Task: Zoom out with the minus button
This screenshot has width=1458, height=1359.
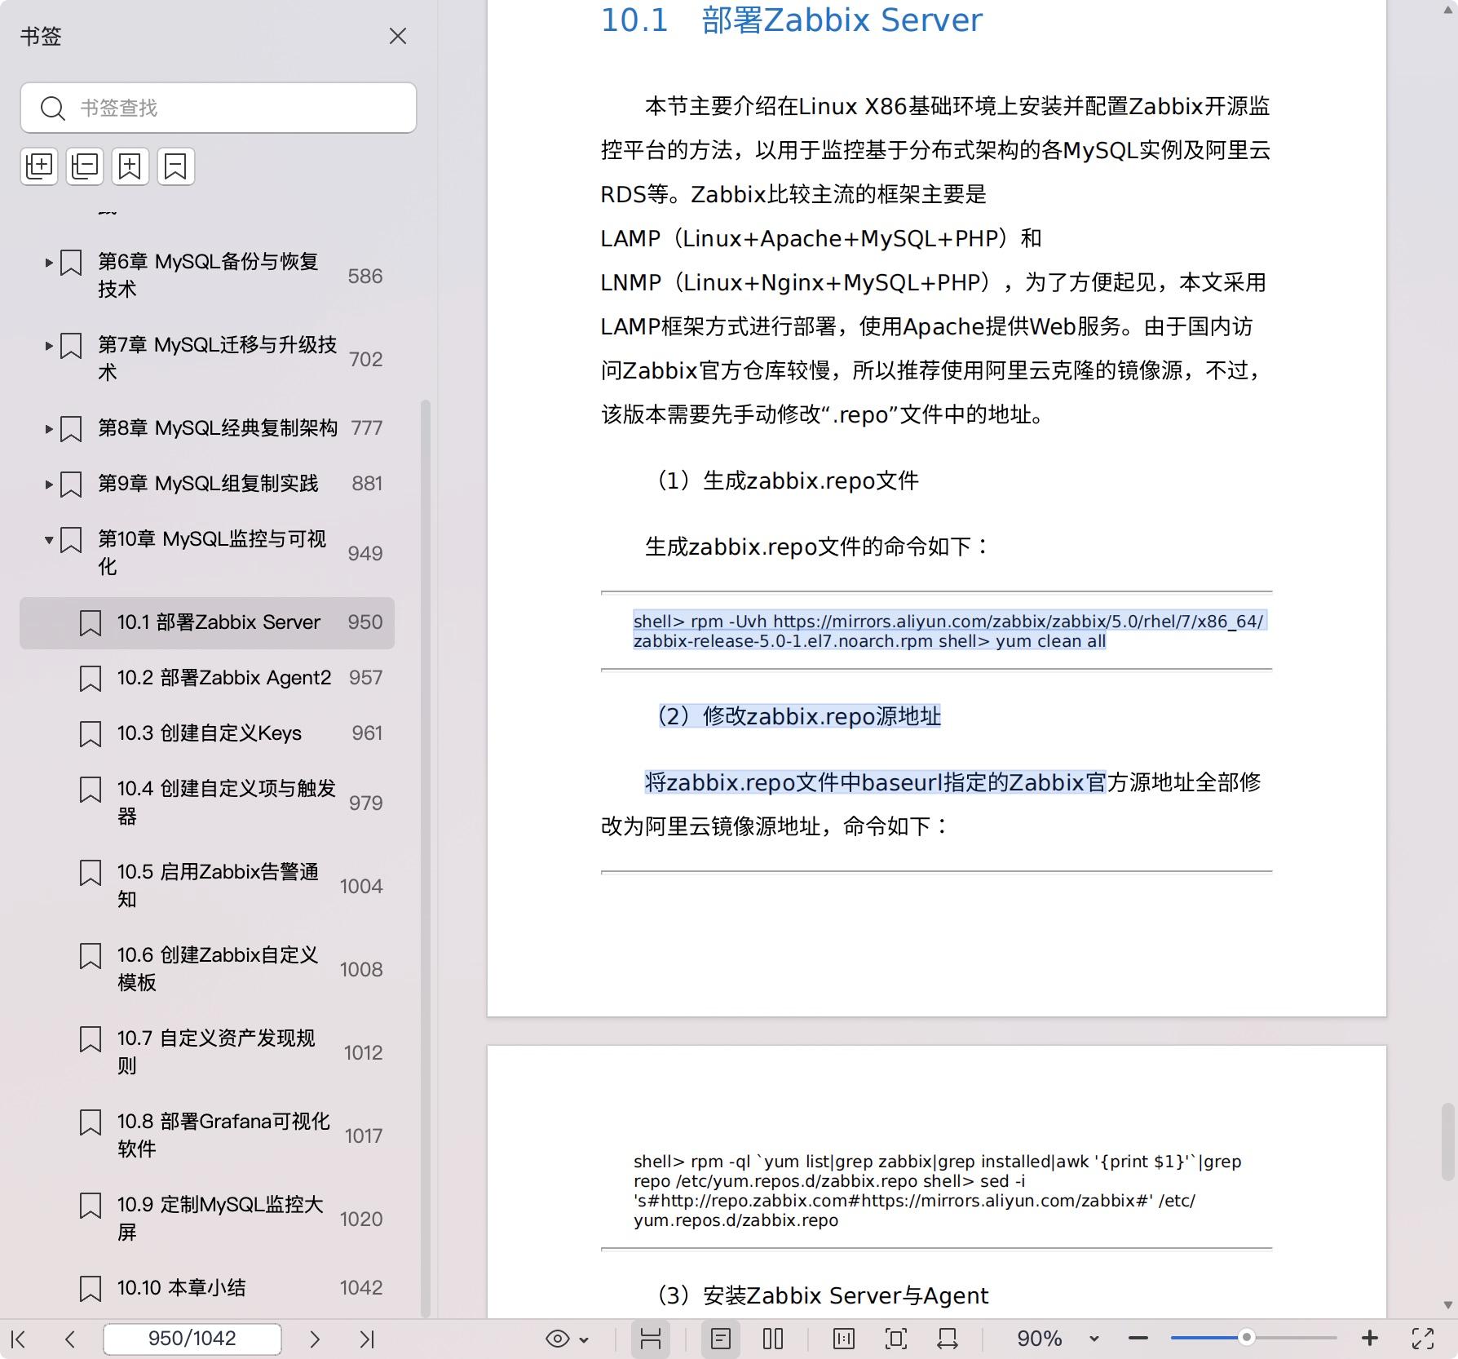Action: tap(1138, 1339)
